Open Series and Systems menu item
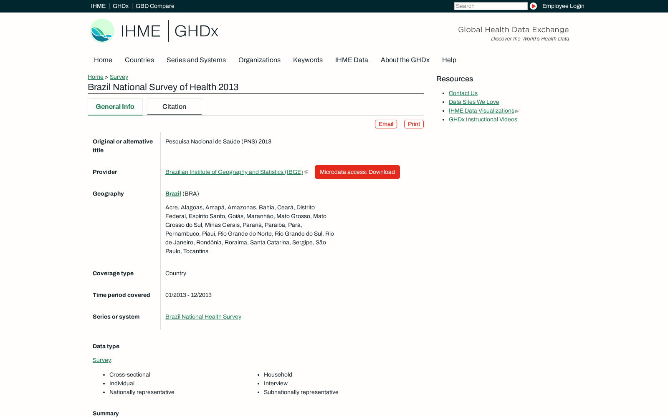 [196, 60]
